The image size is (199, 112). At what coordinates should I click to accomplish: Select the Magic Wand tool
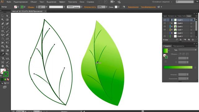click(2, 20)
